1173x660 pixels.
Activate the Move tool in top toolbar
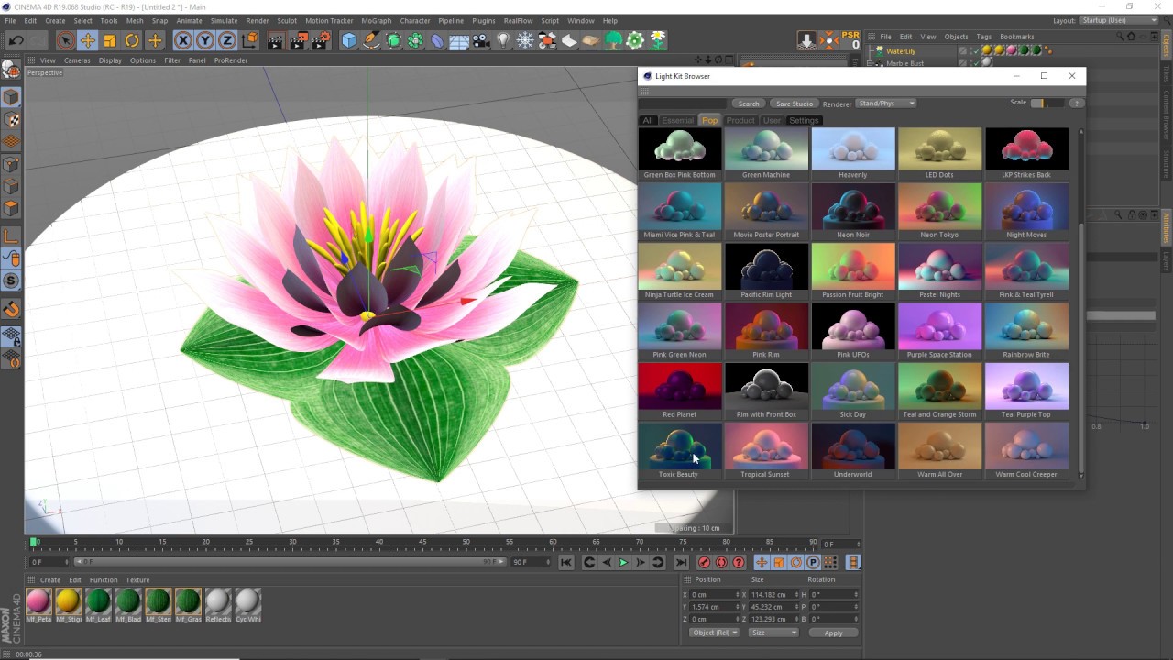point(87,40)
